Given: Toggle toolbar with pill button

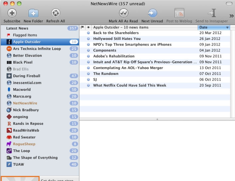Looking at the screenshot, I should [x=229, y=4].
